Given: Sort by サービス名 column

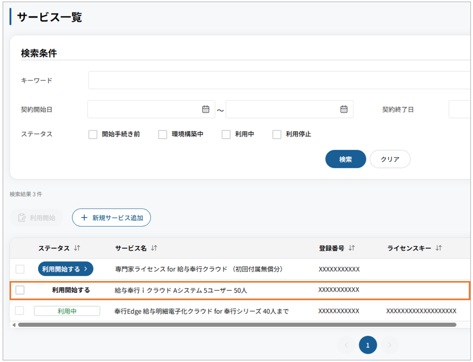Looking at the screenshot, I should tap(154, 248).
